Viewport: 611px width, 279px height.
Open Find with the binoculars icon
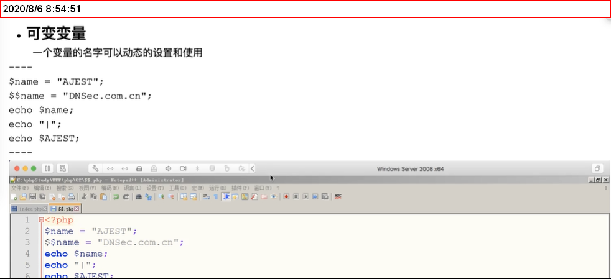click(x=139, y=197)
